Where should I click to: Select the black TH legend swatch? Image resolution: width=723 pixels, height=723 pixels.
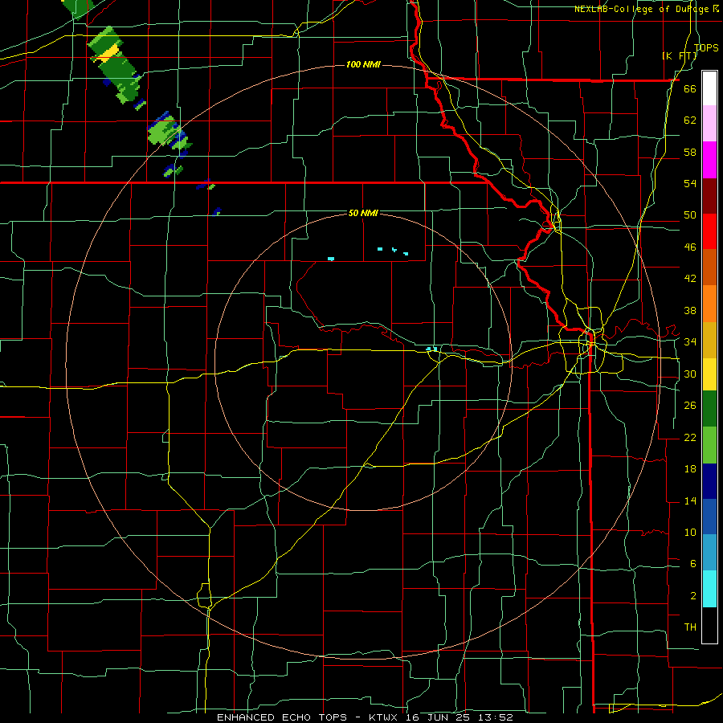coord(709,625)
